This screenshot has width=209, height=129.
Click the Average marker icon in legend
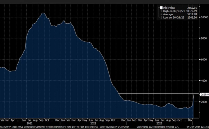(x=161, y=14)
